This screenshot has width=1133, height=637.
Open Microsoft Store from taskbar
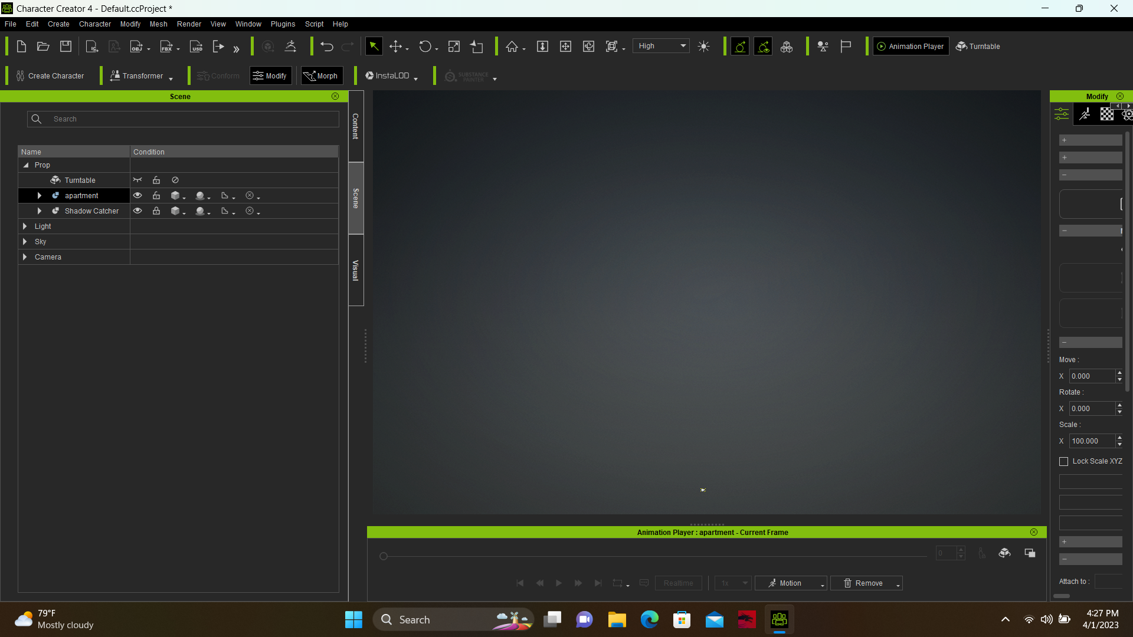tap(682, 619)
